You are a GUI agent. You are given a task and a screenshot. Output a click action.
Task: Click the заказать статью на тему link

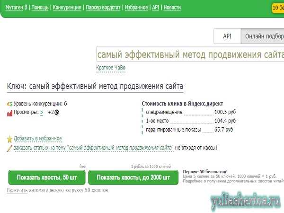(93, 148)
